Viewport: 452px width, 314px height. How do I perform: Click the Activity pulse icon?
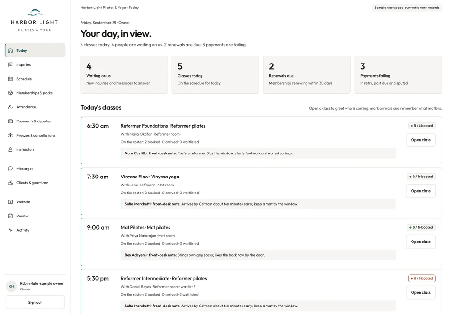pos(11,230)
